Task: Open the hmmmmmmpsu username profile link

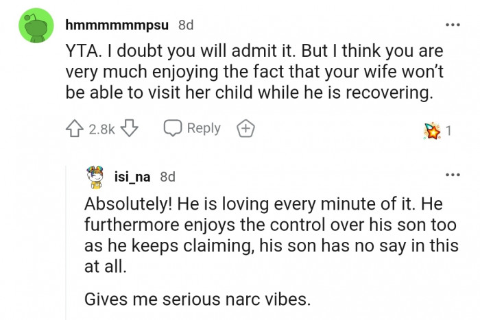Action: coord(118,25)
